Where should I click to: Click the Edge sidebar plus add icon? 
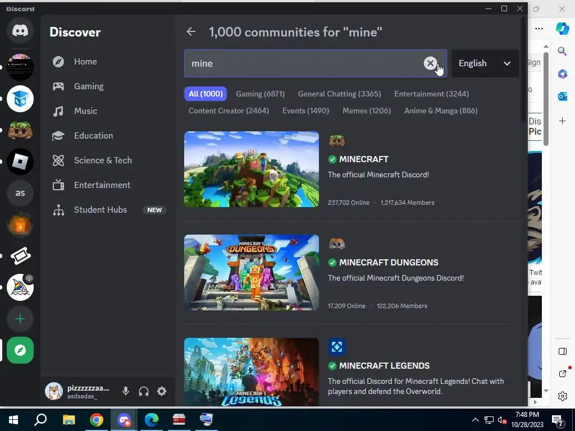(562, 121)
